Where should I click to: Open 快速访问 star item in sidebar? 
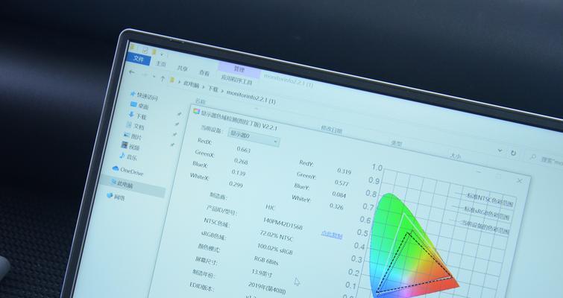[144, 96]
